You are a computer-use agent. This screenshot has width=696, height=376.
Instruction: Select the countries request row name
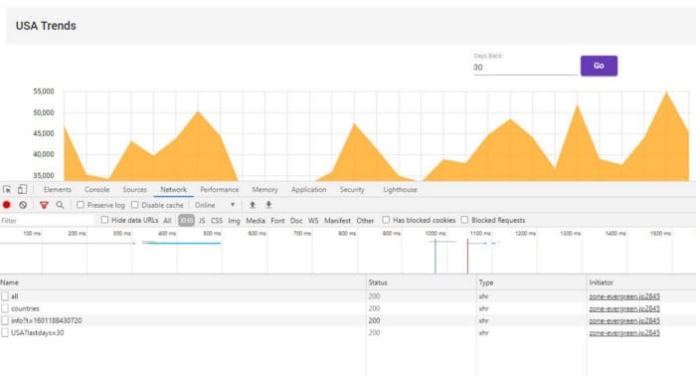(25, 308)
